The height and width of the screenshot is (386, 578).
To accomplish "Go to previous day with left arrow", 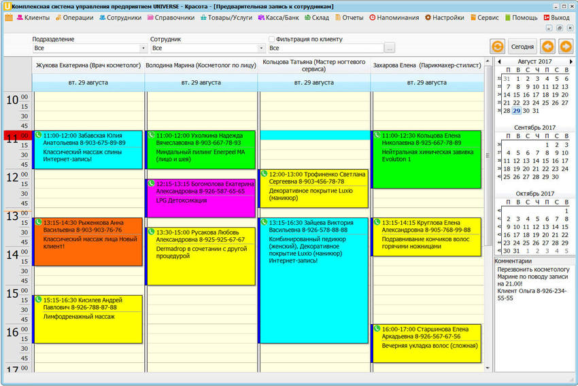I will click(547, 46).
